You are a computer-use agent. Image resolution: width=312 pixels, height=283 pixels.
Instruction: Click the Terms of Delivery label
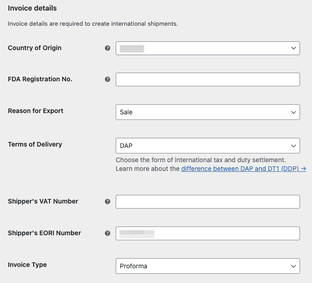(x=35, y=144)
